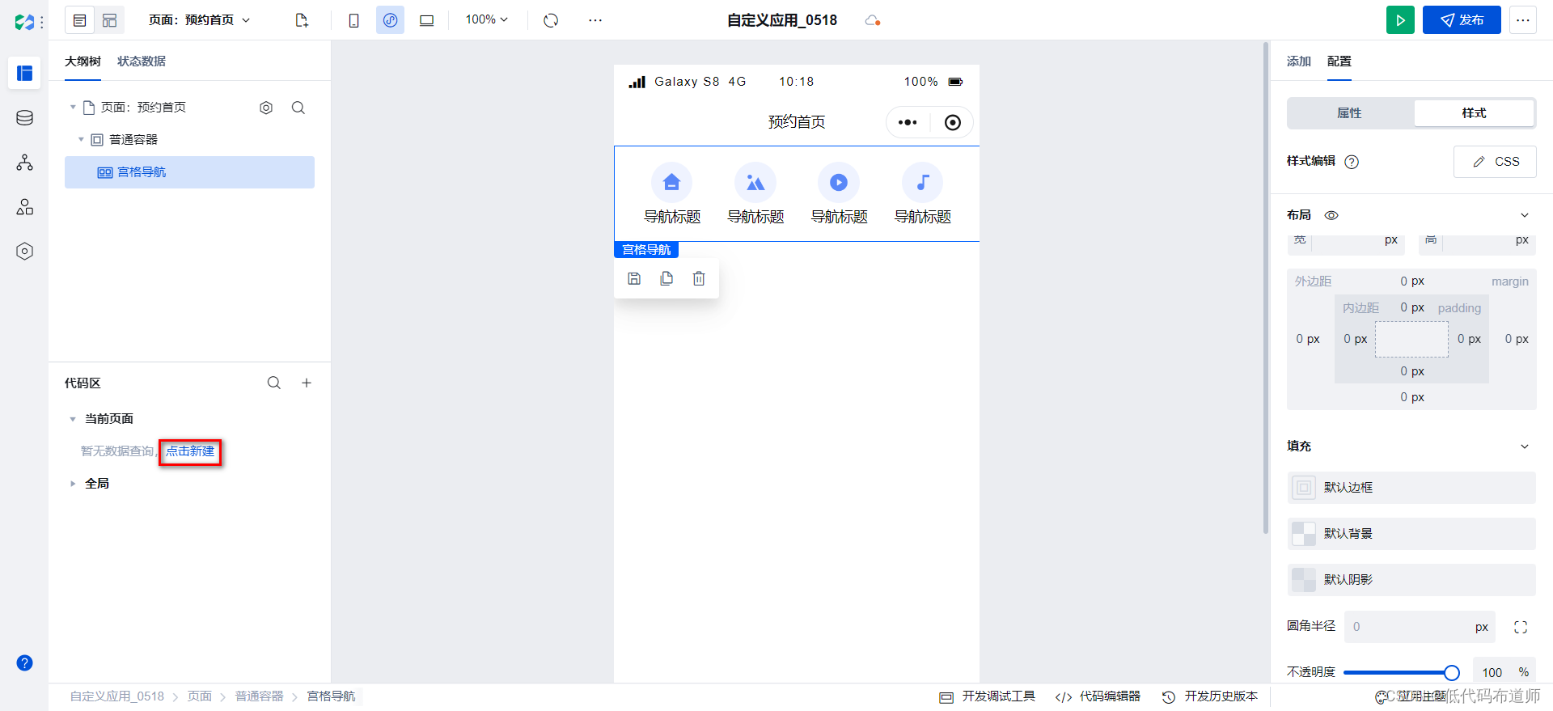Open the 代码编辑器
The image size is (1553, 711).
(1098, 696)
